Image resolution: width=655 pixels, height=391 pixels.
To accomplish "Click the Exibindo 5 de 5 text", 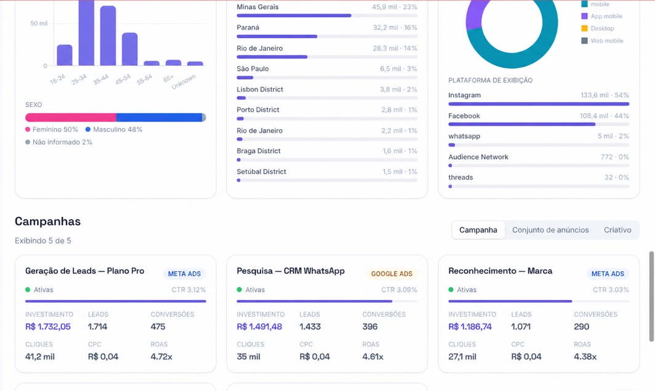I will click(43, 241).
